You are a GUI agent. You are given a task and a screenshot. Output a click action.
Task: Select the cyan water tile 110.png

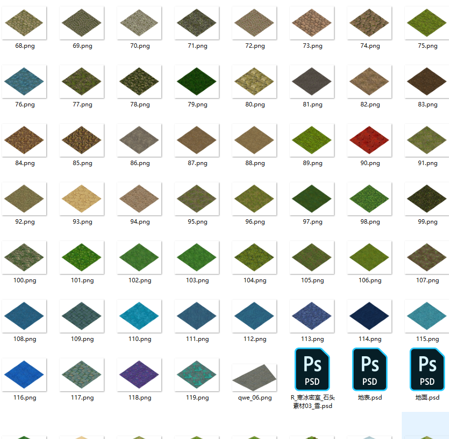tap(140, 316)
